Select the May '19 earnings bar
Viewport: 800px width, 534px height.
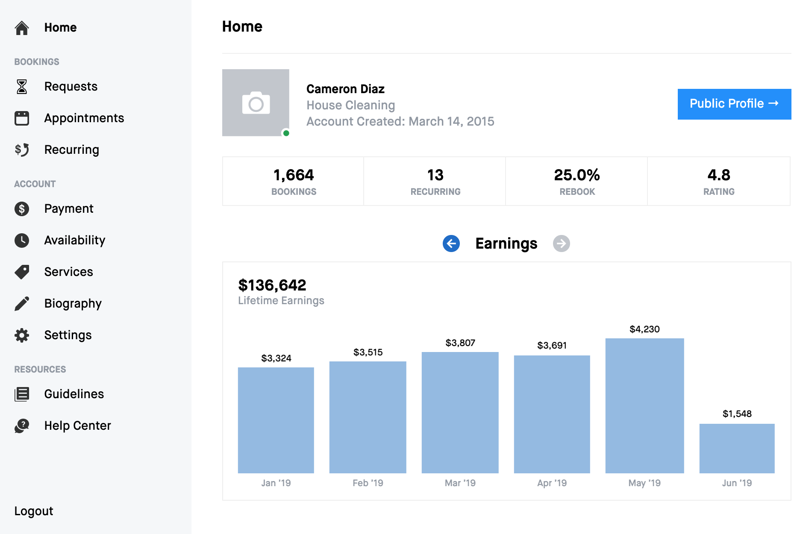click(x=644, y=405)
